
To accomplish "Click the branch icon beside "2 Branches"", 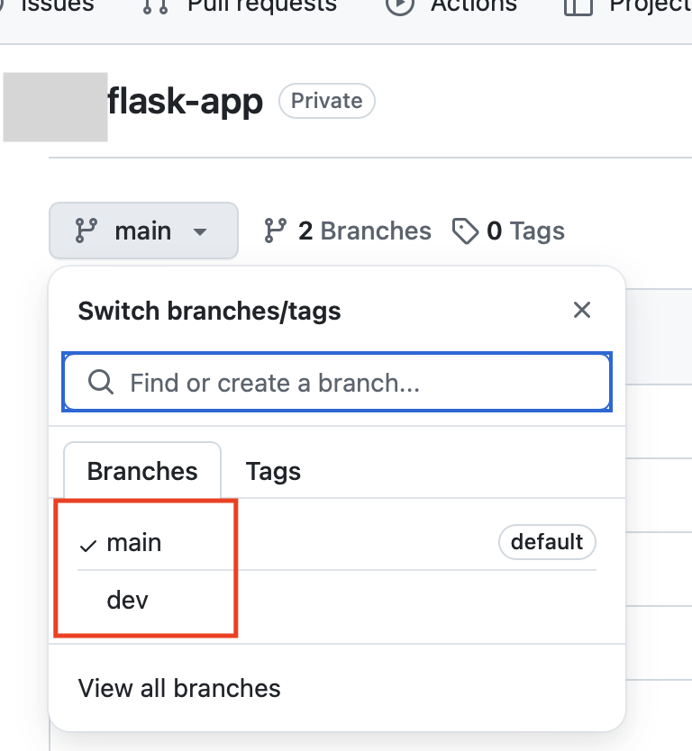I will tap(275, 231).
